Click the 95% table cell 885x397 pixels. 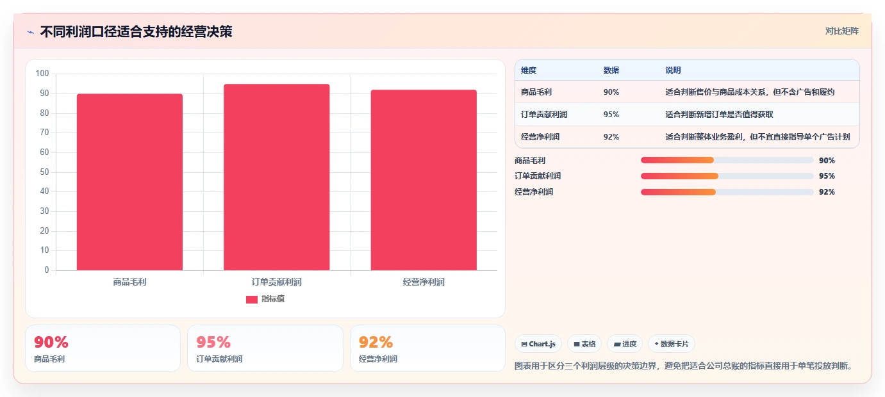point(611,115)
